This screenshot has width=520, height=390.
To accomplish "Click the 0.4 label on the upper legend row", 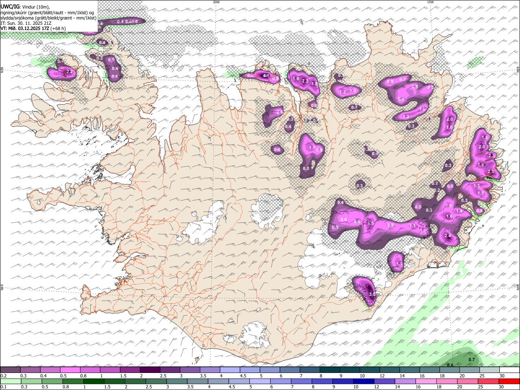I will (43, 376).
